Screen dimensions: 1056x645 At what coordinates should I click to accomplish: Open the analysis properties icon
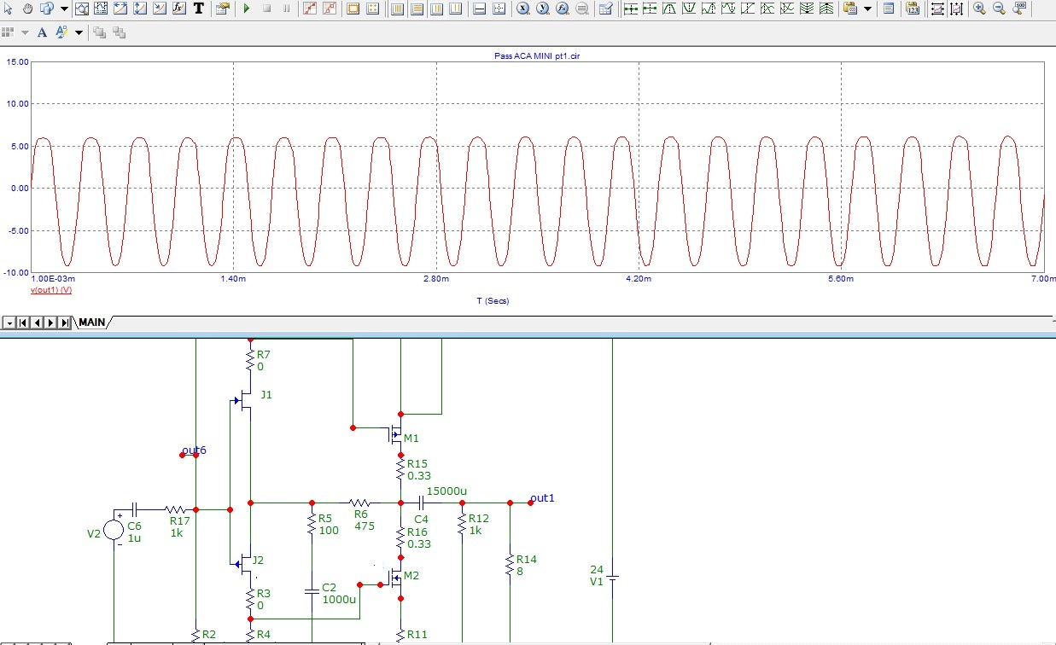pos(222,9)
